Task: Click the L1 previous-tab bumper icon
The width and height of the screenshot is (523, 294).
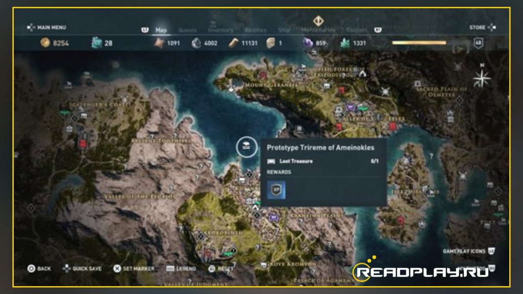Action: (145, 30)
